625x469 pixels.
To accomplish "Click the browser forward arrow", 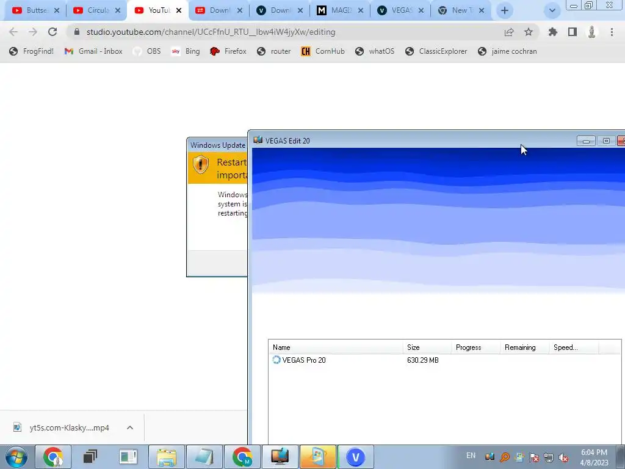I will point(33,32).
